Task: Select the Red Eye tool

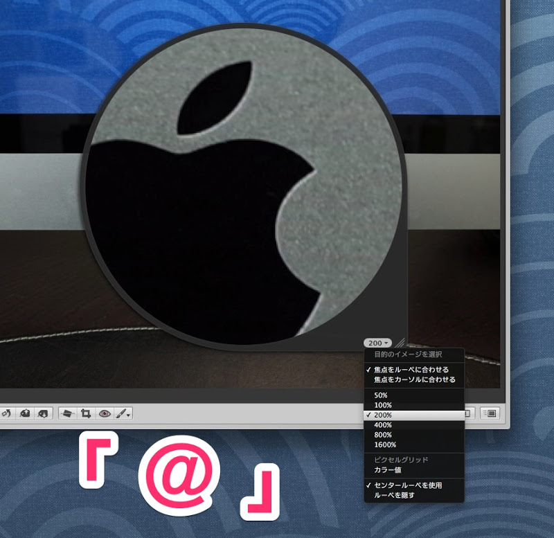Action: pyautogui.click(x=105, y=413)
